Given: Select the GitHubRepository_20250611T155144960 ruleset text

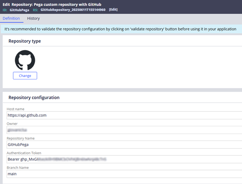Looking at the screenshot, I should (73, 10).
